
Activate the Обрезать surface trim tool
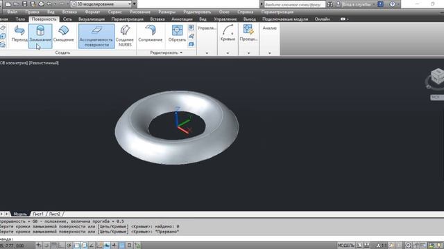[x=177, y=34]
